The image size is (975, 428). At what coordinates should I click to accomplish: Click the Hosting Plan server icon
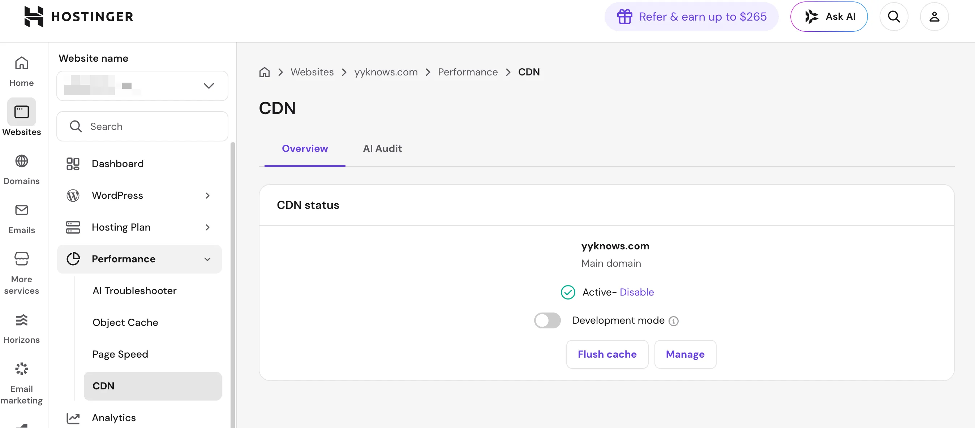point(73,227)
